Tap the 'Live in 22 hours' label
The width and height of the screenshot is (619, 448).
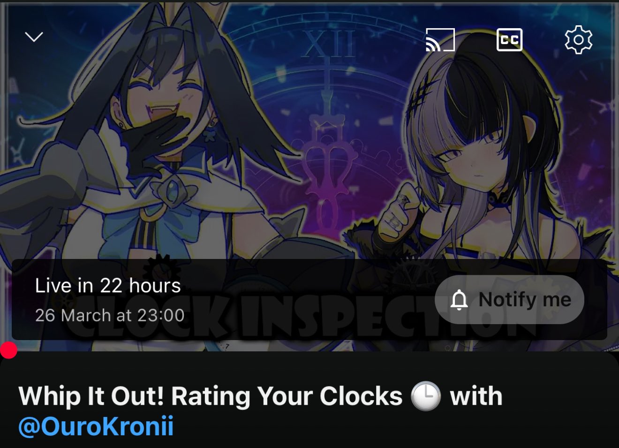click(x=108, y=285)
